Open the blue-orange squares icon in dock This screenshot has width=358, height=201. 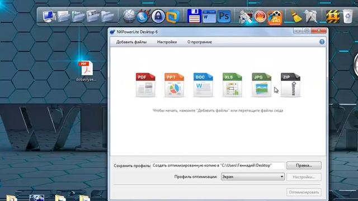coord(172,16)
